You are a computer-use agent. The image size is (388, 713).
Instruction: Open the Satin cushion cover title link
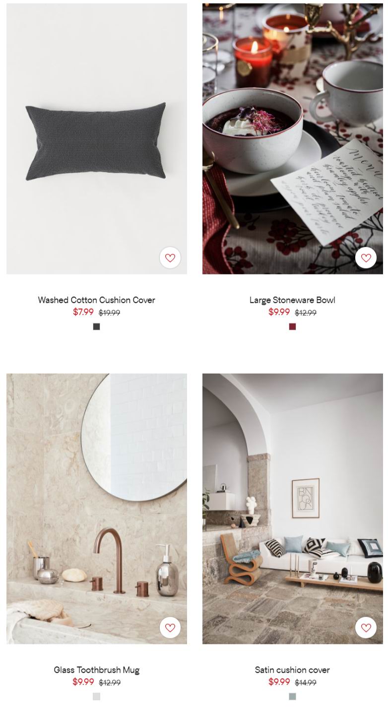tap(292, 670)
